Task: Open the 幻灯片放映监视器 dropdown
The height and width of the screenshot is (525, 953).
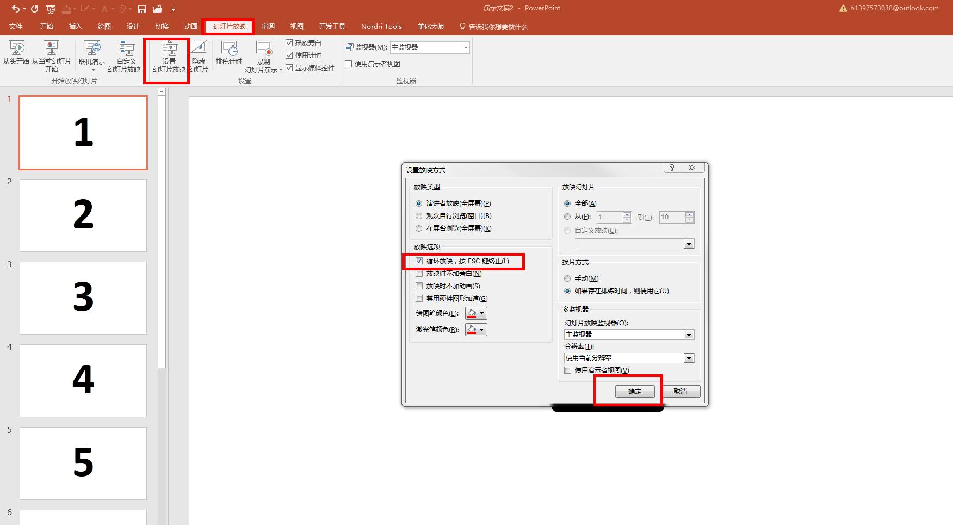Action: click(x=689, y=335)
